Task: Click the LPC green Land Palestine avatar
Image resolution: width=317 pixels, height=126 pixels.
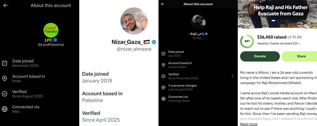Action: [x=51, y=30]
